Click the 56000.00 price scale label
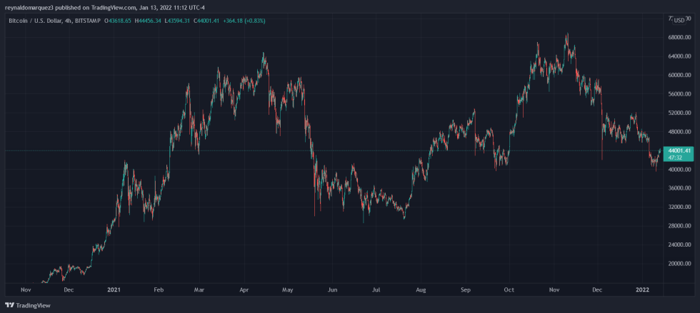Screen dimensions: 700x313 click(678, 94)
